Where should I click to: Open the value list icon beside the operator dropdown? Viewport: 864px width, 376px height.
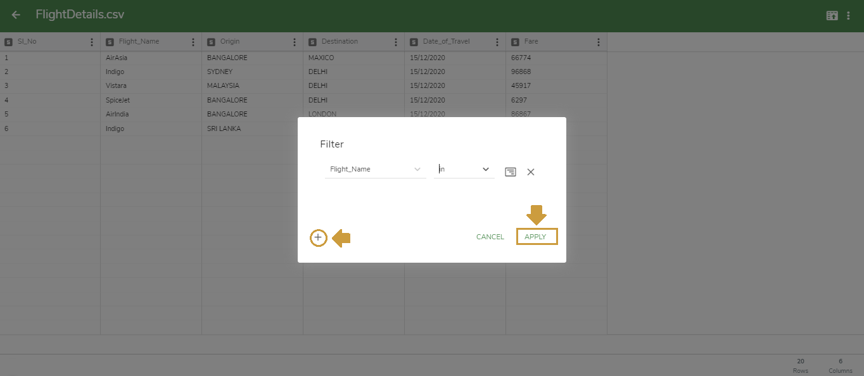511,172
